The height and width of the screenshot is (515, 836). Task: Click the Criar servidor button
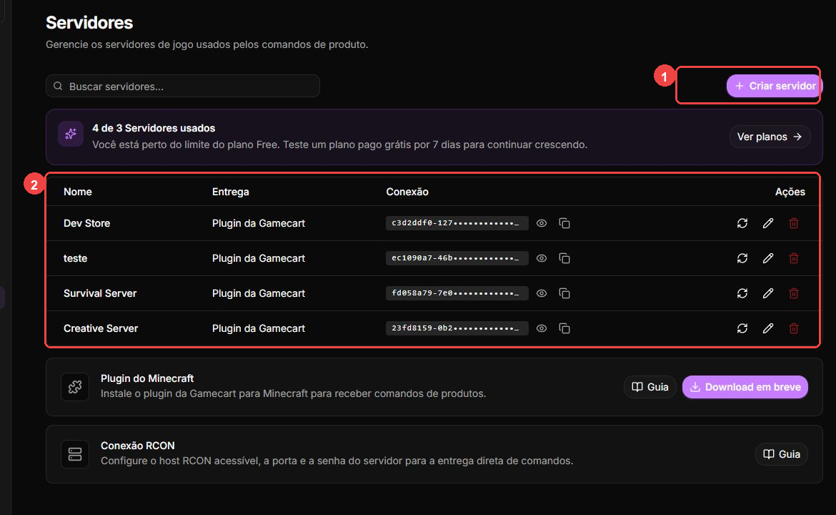(775, 86)
